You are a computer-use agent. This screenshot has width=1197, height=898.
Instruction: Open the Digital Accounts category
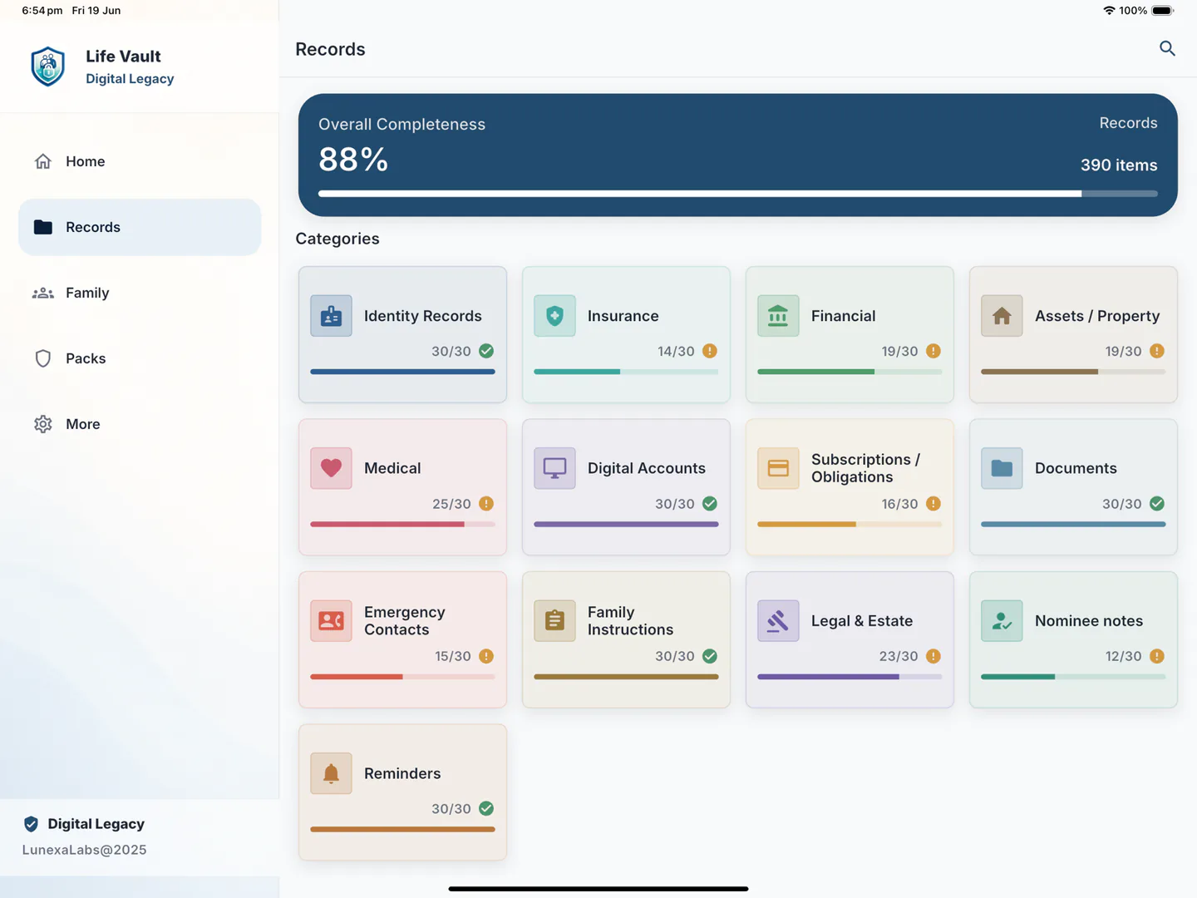(x=626, y=487)
